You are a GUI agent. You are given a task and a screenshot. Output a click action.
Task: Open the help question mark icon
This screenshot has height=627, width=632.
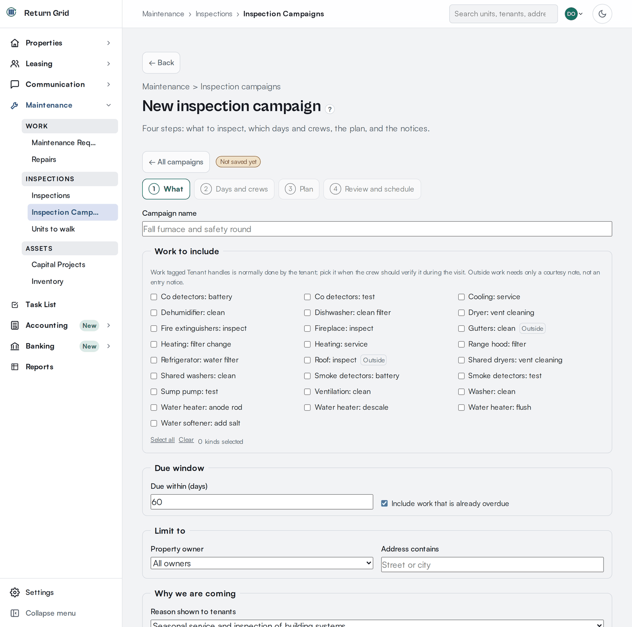(330, 109)
